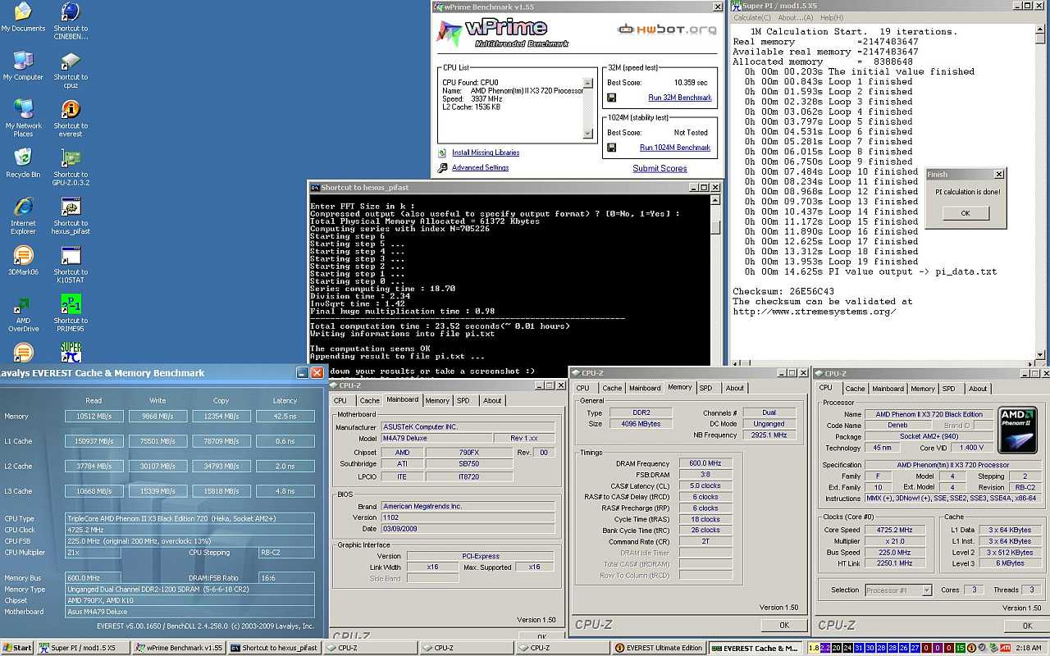This screenshot has height=656, width=1050.
Task: Open the Advanced Settings link in wPrime
Action: 480,167
